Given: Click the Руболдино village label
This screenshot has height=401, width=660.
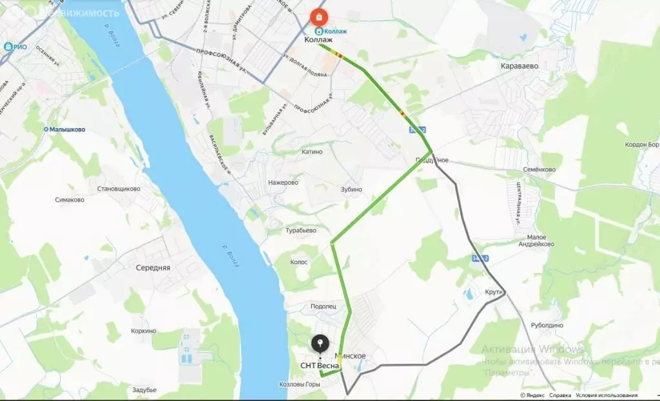Looking at the screenshot, I should 547,325.
